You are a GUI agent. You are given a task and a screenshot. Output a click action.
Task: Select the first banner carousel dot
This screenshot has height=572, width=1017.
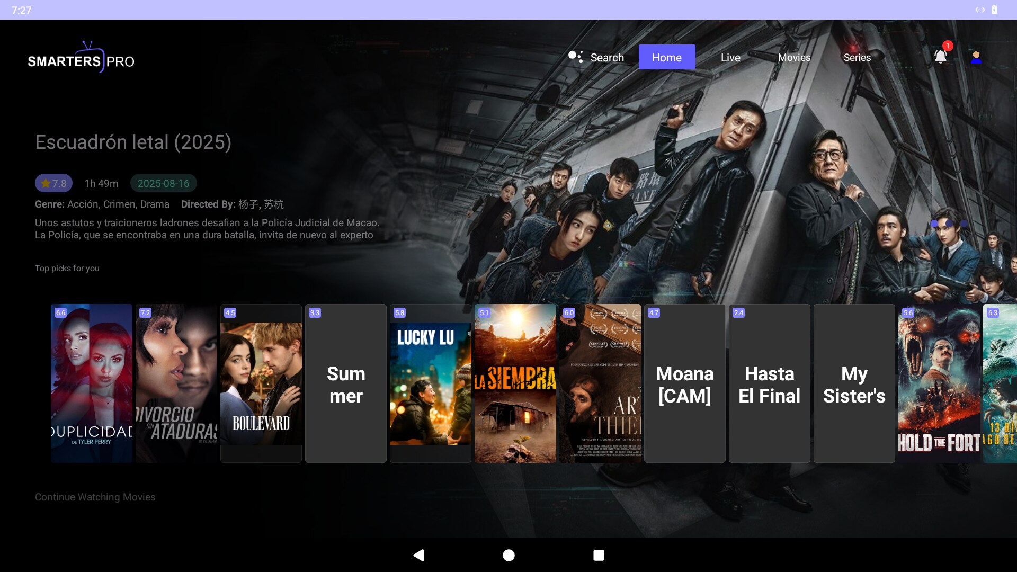tap(934, 224)
